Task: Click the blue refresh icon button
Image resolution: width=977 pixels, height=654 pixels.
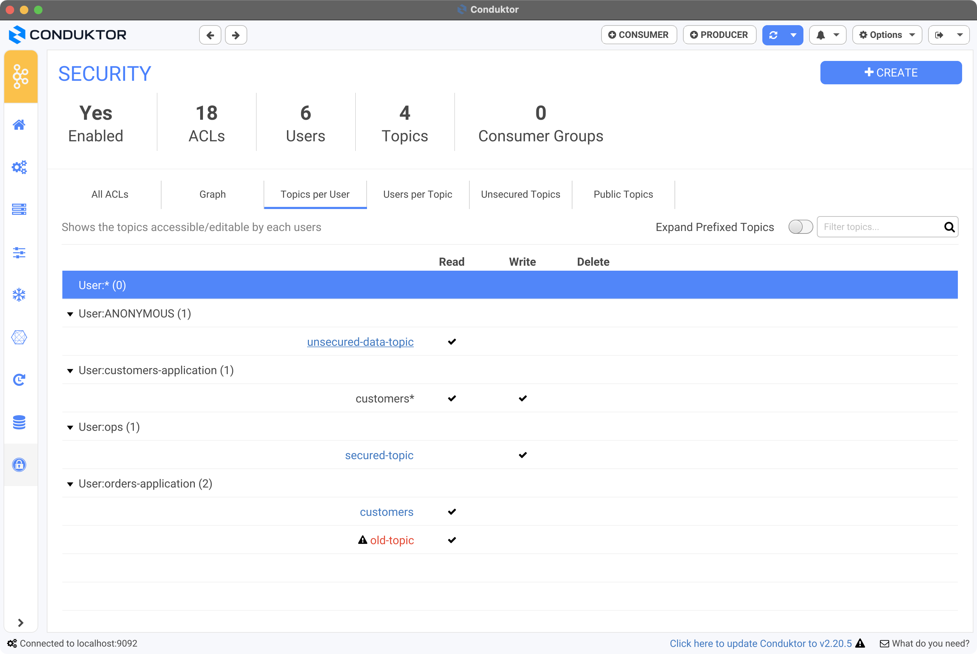Action: (773, 35)
